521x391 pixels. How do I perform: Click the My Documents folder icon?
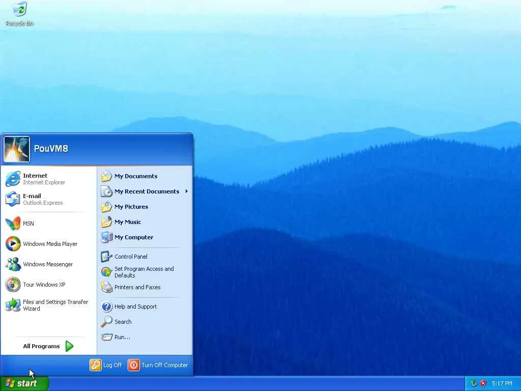(106, 176)
